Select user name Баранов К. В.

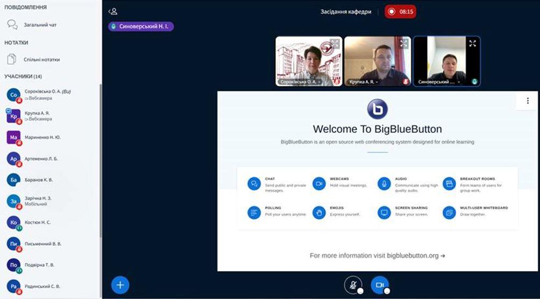[39, 180]
